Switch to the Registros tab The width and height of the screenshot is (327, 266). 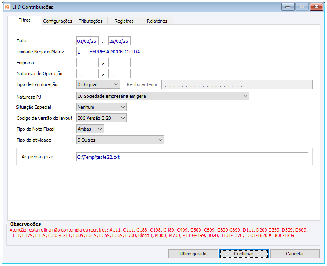tap(124, 21)
